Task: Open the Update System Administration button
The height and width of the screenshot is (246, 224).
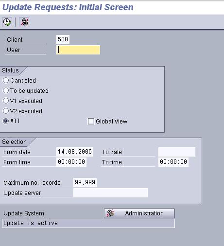Action: pyautogui.click(x=139, y=213)
